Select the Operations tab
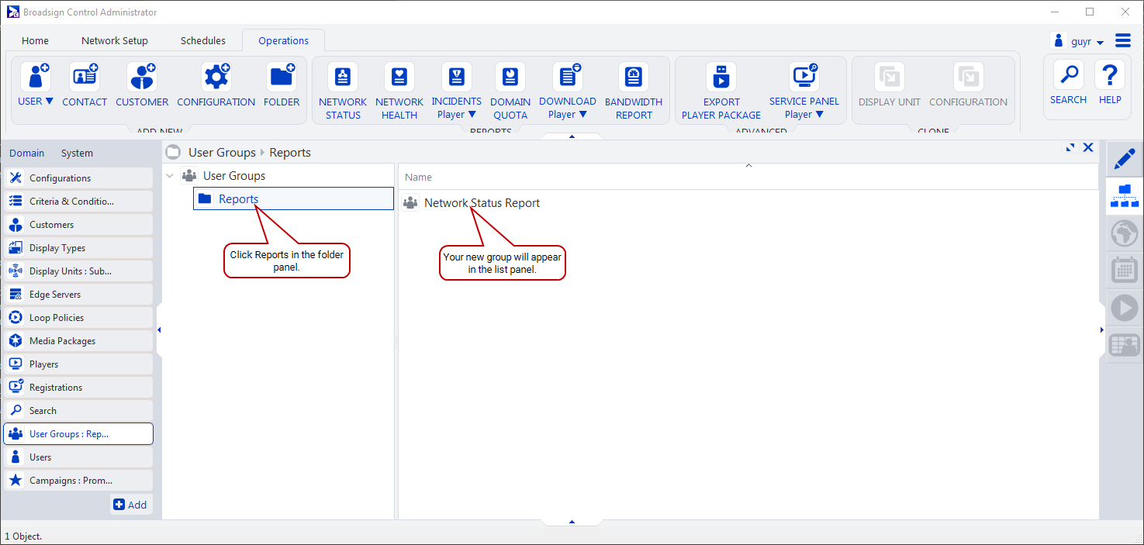This screenshot has height=545, width=1144. click(283, 40)
